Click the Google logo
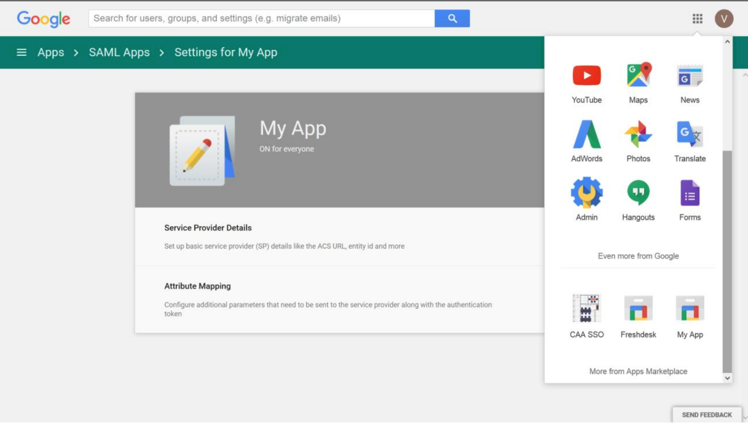The height and width of the screenshot is (423, 748). [44, 19]
